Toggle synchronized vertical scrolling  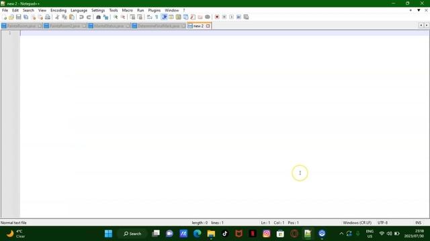point(132,17)
